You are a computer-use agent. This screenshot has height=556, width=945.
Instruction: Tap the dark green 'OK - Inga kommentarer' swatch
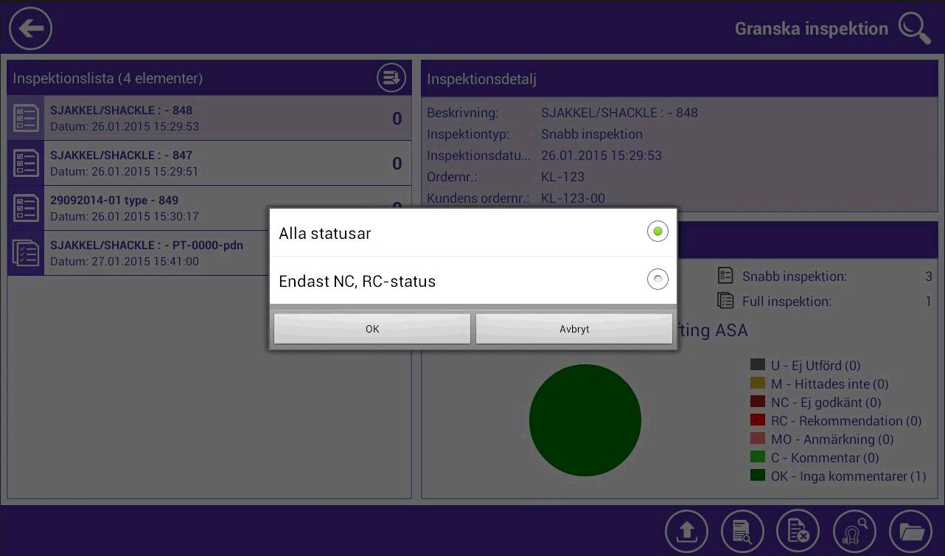pos(757,476)
